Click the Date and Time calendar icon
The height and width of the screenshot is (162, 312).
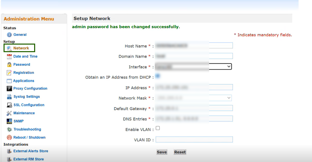tap(9, 56)
